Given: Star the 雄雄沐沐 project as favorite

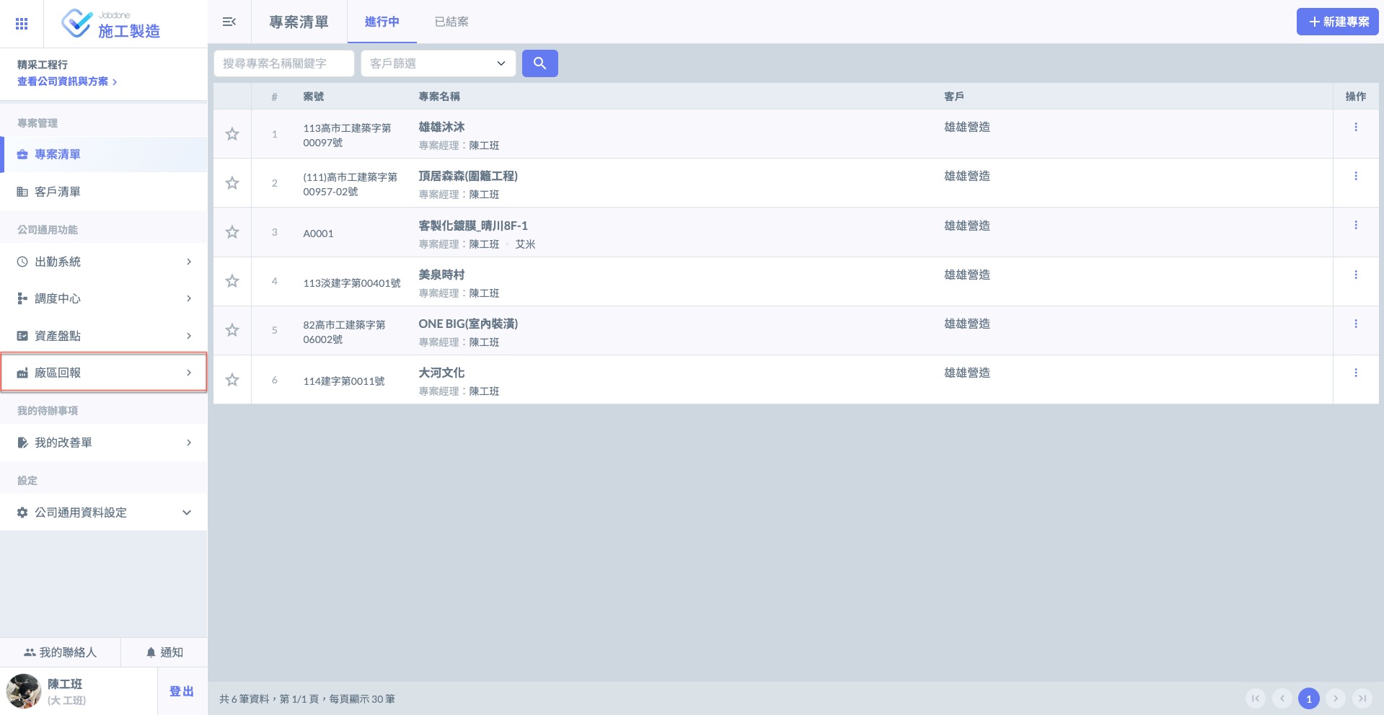Looking at the screenshot, I should (232, 134).
